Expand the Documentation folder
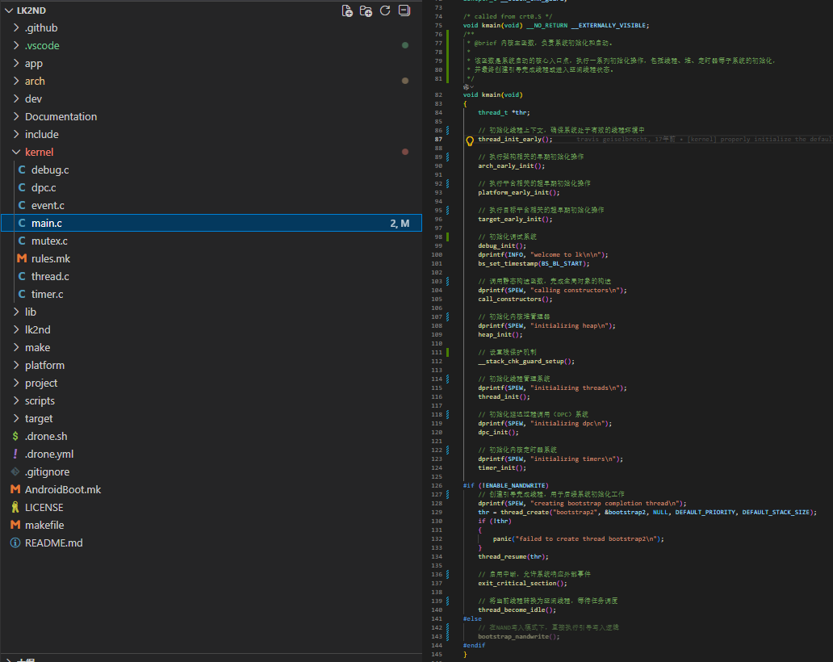Image resolution: width=833 pixels, height=662 pixels. pos(16,116)
